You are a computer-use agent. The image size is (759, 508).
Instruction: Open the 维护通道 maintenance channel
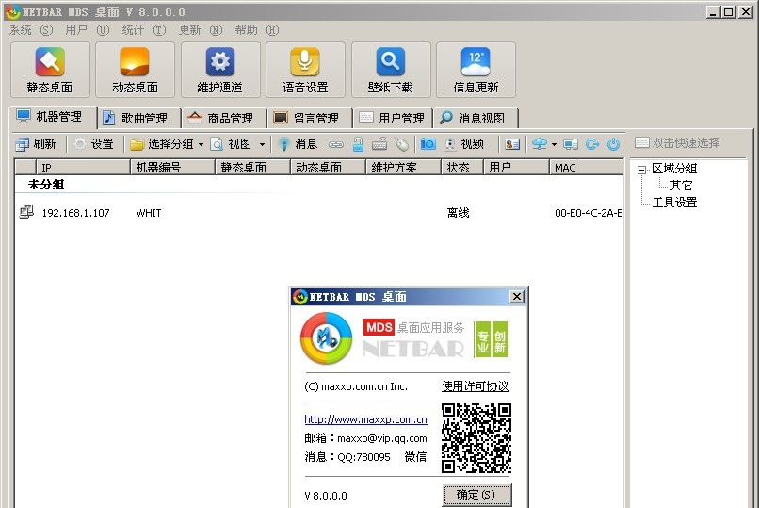[x=220, y=70]
